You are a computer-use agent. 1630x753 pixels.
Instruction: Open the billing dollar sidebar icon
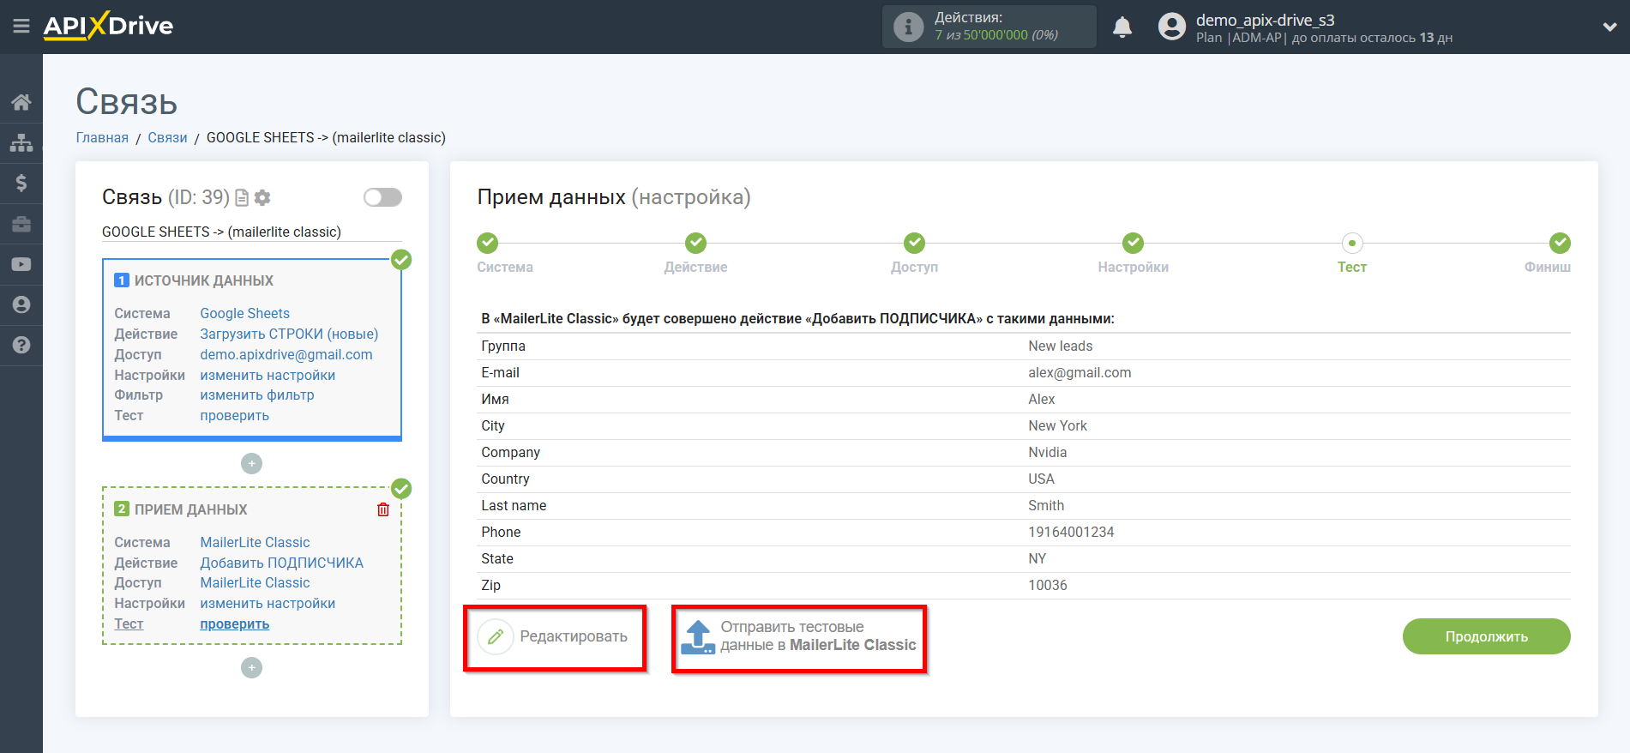(x=21, y=183)
